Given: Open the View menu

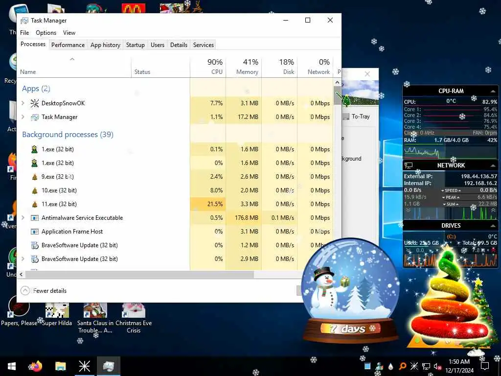Looking at the screenshot, I should (69, 33).
